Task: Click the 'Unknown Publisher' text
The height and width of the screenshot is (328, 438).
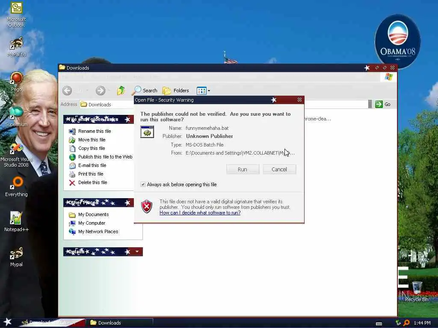Action: (x=210, y=136)
